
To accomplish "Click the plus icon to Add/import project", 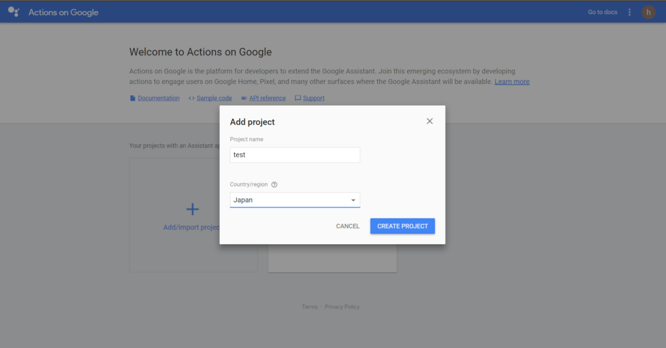I will click(x=193, y=209).
